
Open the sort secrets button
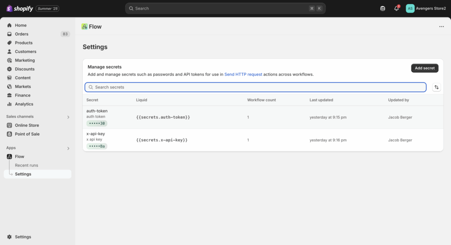[x=436, y=87]
